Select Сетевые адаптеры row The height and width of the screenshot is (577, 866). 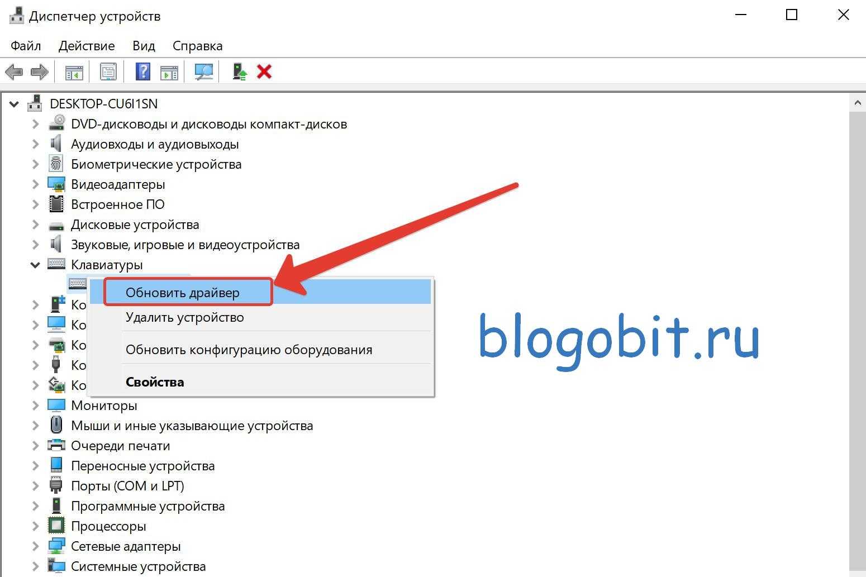(126, 546)
